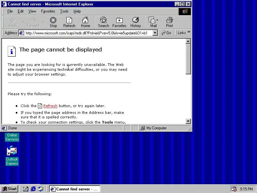Click the Windows logo throbber icon
Image resolution: width=257 pixels, height=193 pixels.
[184, 12]
